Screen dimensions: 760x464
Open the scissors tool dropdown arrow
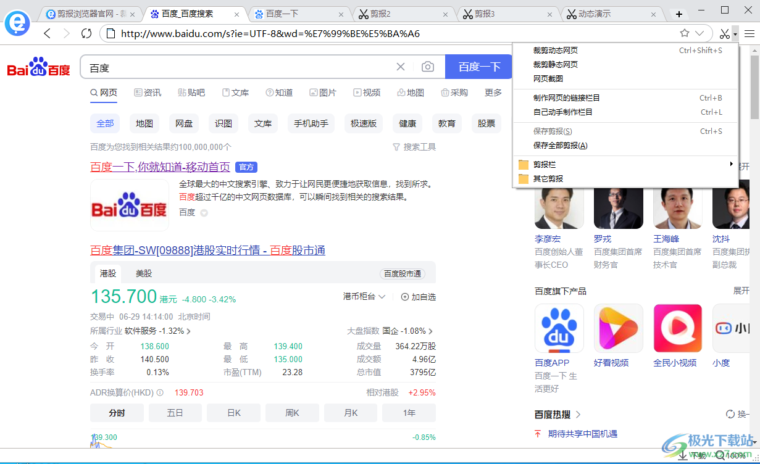pos(735,34)
